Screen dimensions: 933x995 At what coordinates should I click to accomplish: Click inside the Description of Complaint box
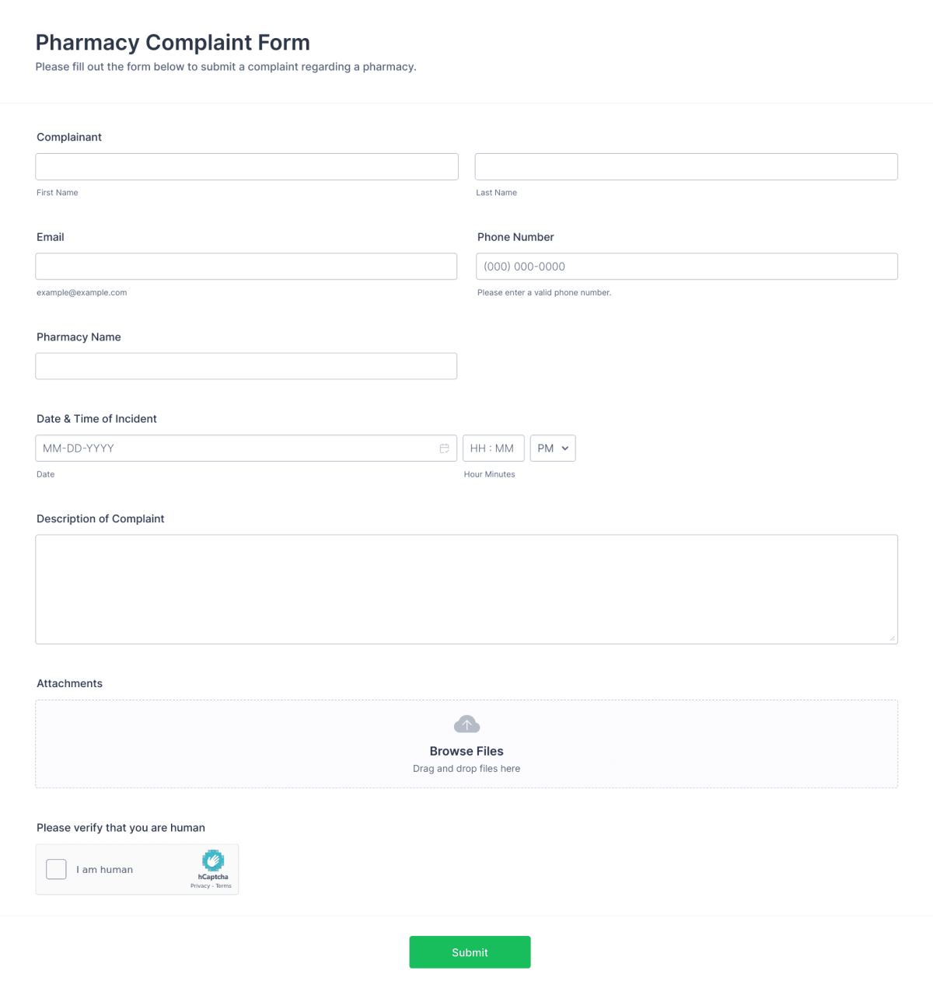(466, 587)
